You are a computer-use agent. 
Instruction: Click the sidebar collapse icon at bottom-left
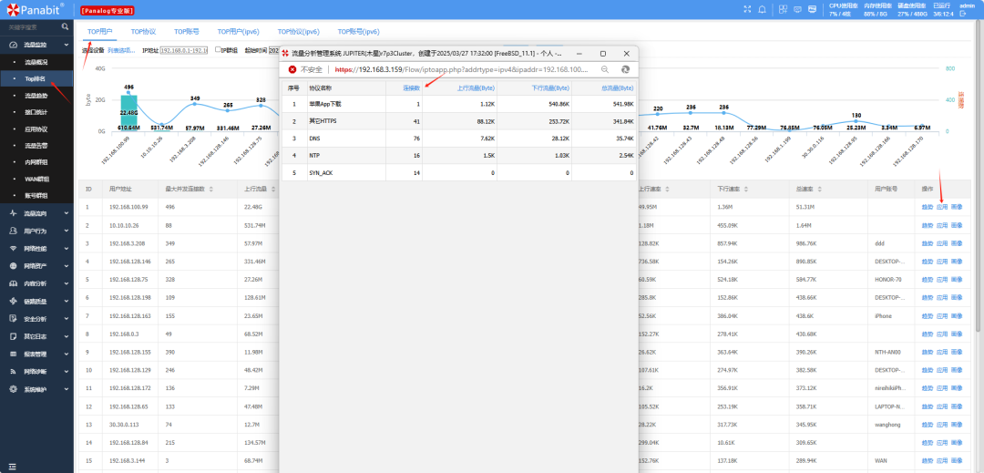[x=12, y=466]
